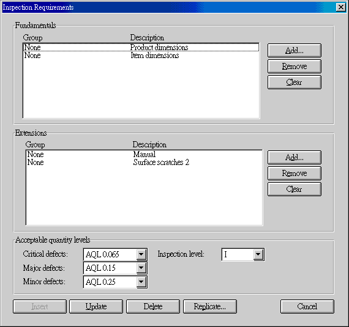The width and height of the screenshot is (349, 327).
Task: Open the Critical defects dropdown arrow
Action: click(141, 254)
